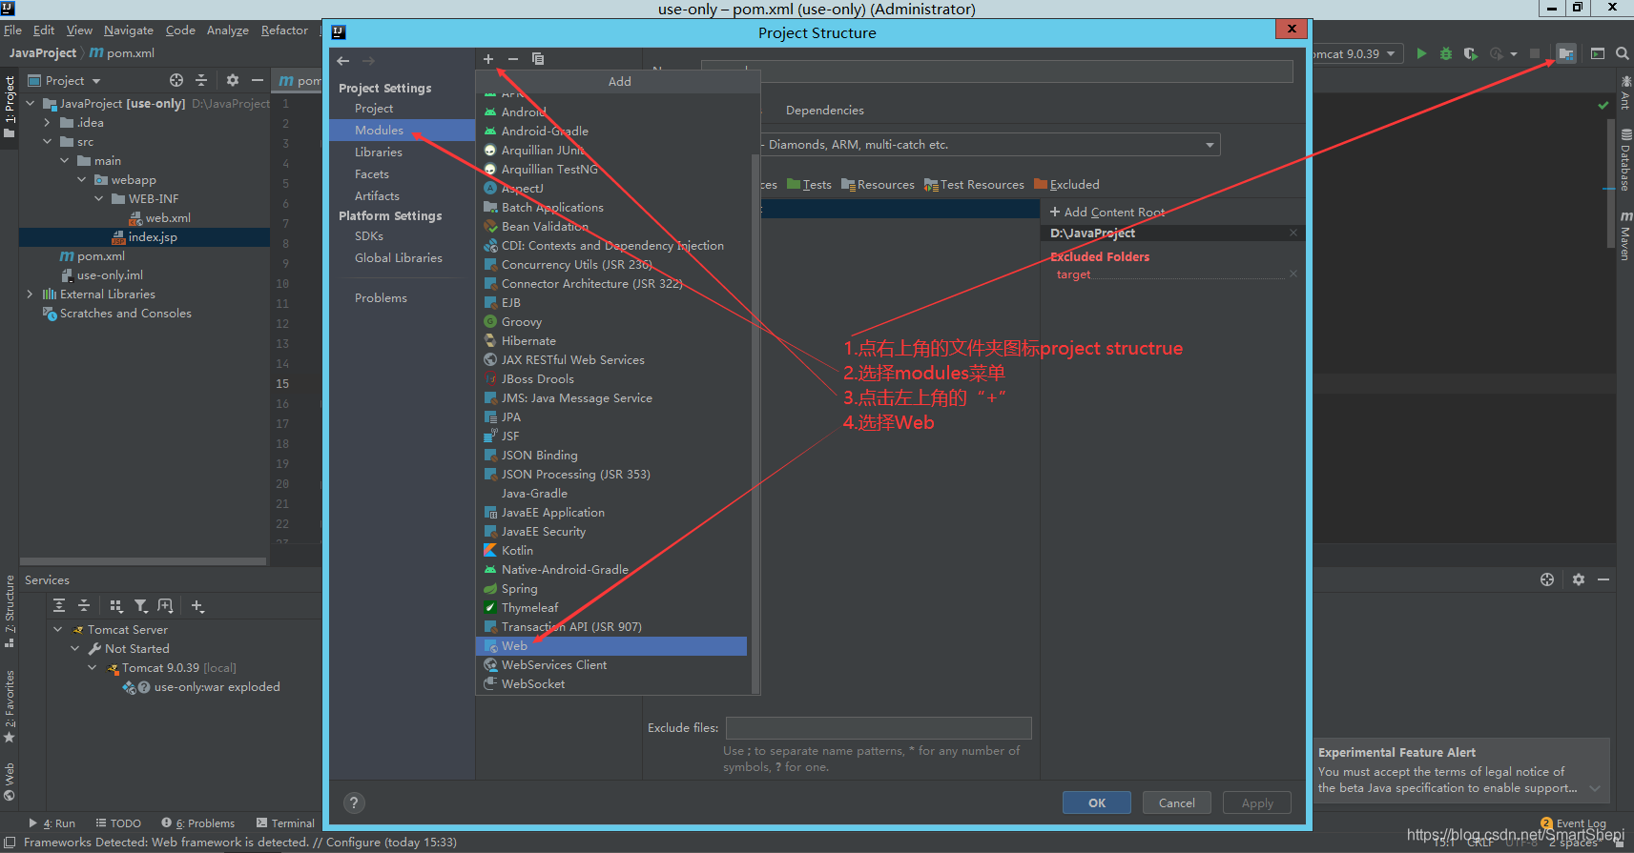
Task: Open the Analyze menu
Action: tap(228, 30)
